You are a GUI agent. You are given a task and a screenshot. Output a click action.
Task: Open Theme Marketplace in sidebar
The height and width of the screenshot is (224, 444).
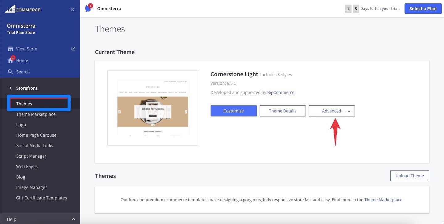pos(36,114)
